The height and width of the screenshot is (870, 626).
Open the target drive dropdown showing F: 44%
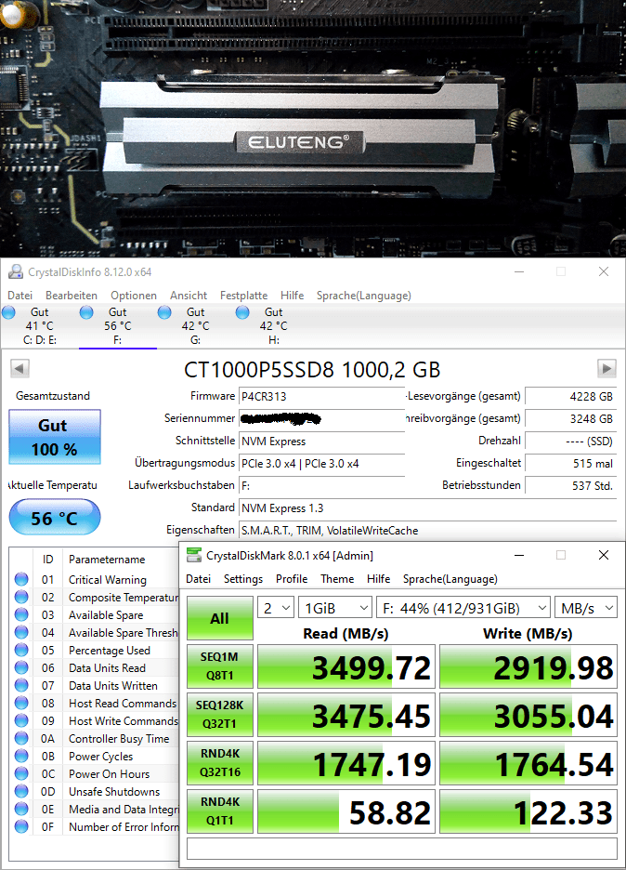point(463,608)
